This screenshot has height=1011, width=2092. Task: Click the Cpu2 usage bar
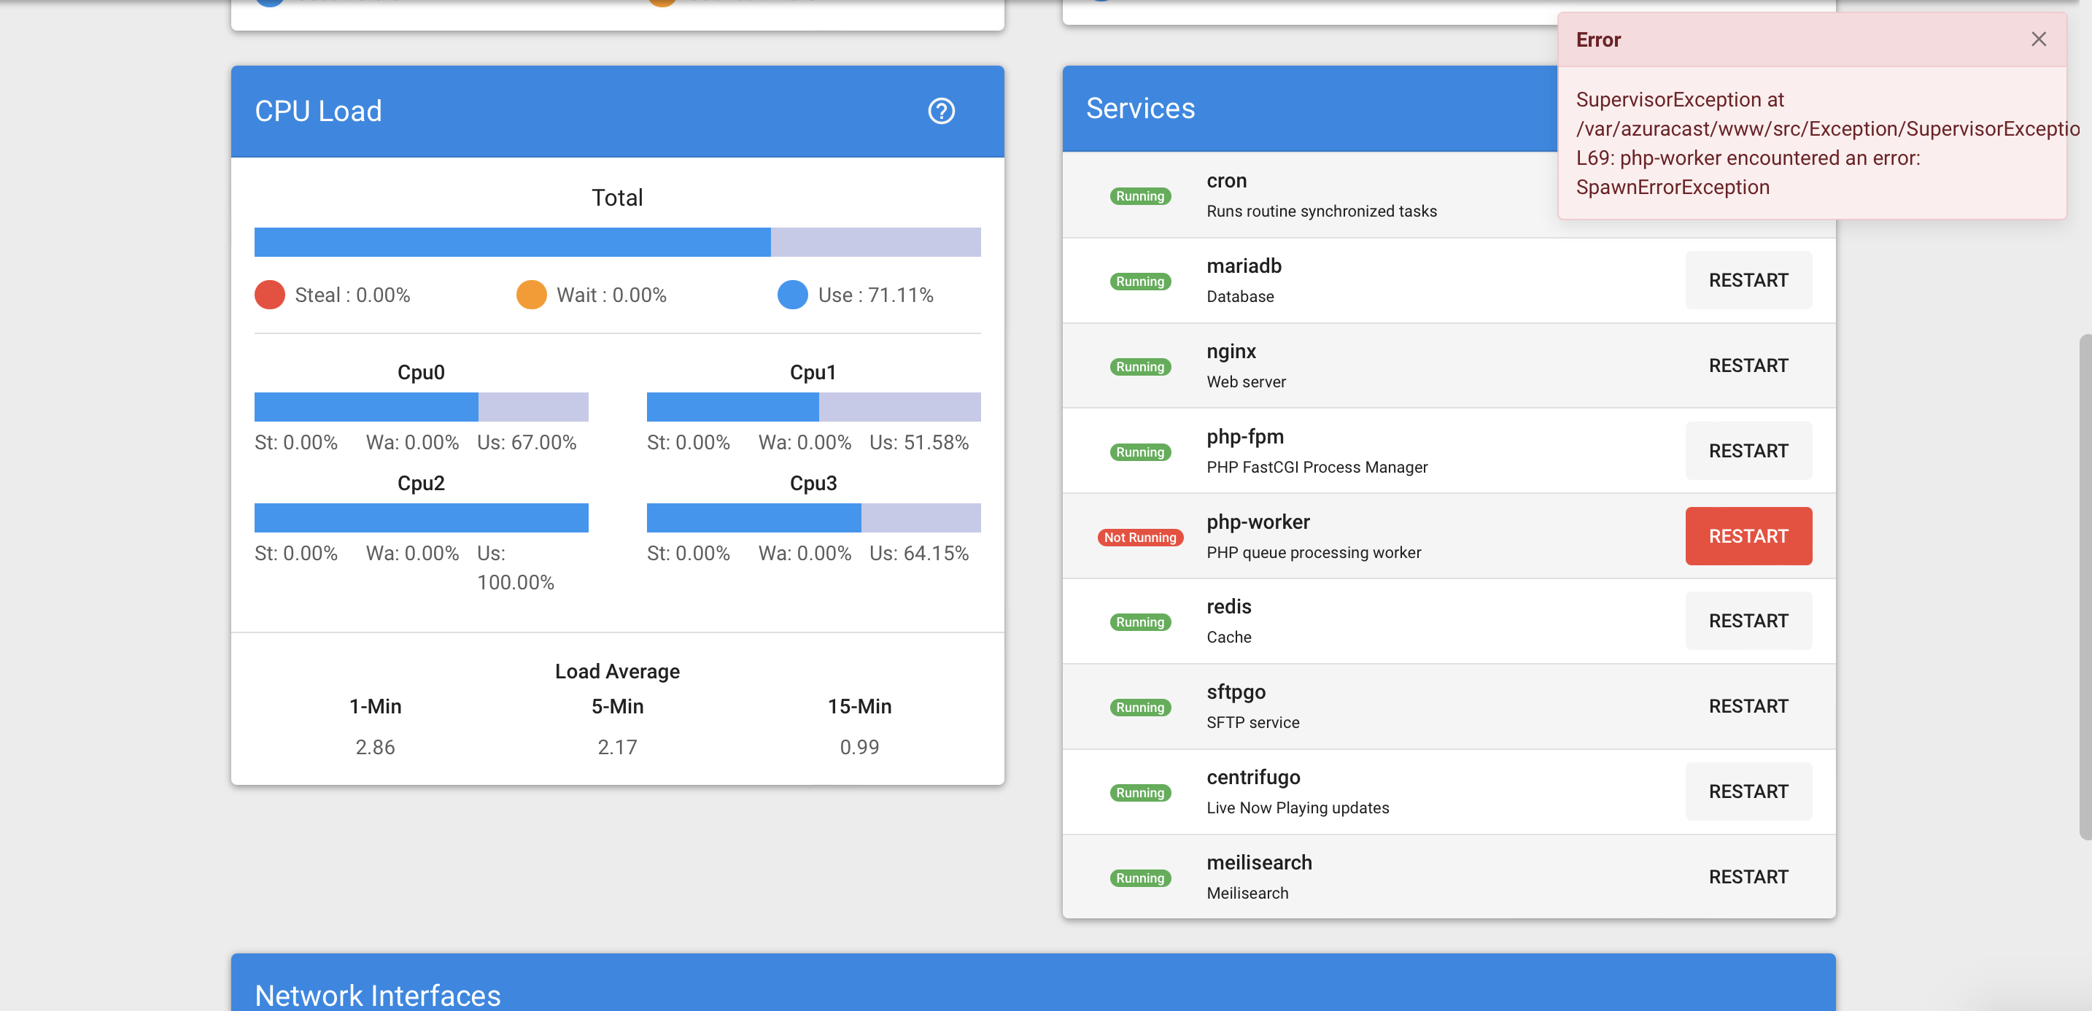click(421, 518)
